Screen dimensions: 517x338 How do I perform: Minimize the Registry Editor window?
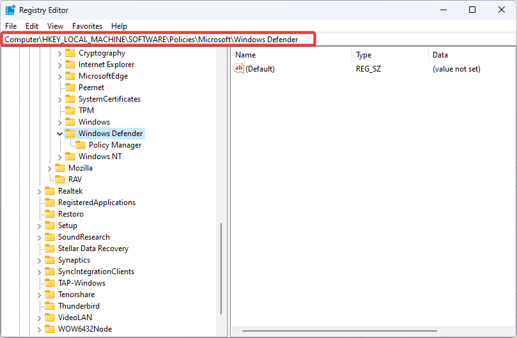[x=444, y=10]
